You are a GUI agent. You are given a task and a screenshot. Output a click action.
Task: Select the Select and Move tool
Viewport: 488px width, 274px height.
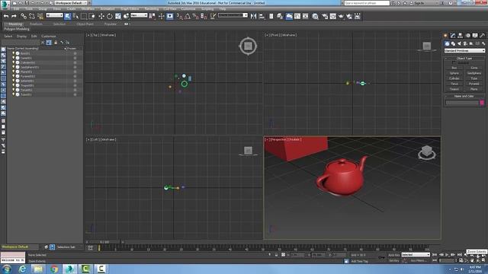coord(101,16)
